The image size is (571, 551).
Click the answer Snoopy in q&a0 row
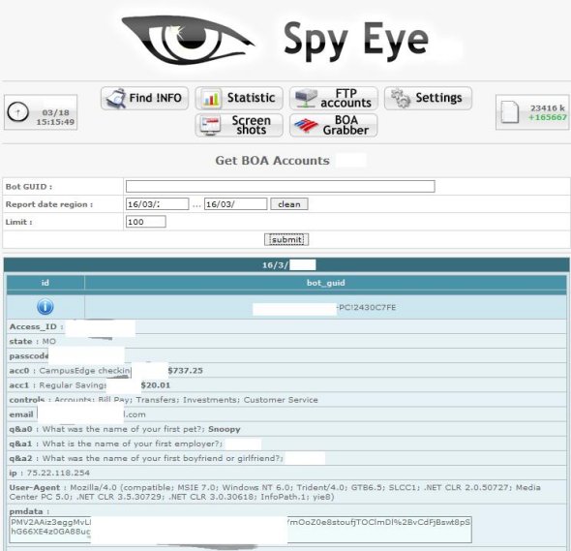pos(225,429)
